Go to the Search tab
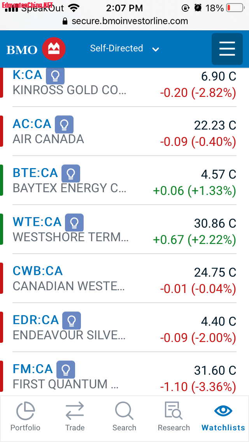The height and width of the screenshot is (442, 249). [124, 416]
